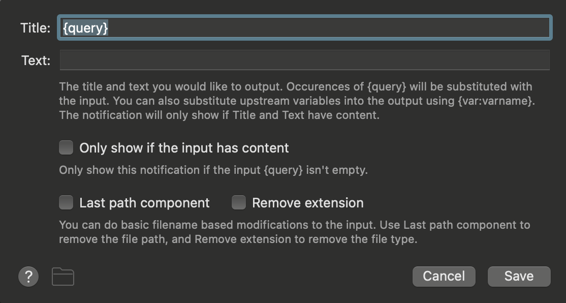Click the 'Title:' field label
Screen dimensions: 566x303
point(35,28)
